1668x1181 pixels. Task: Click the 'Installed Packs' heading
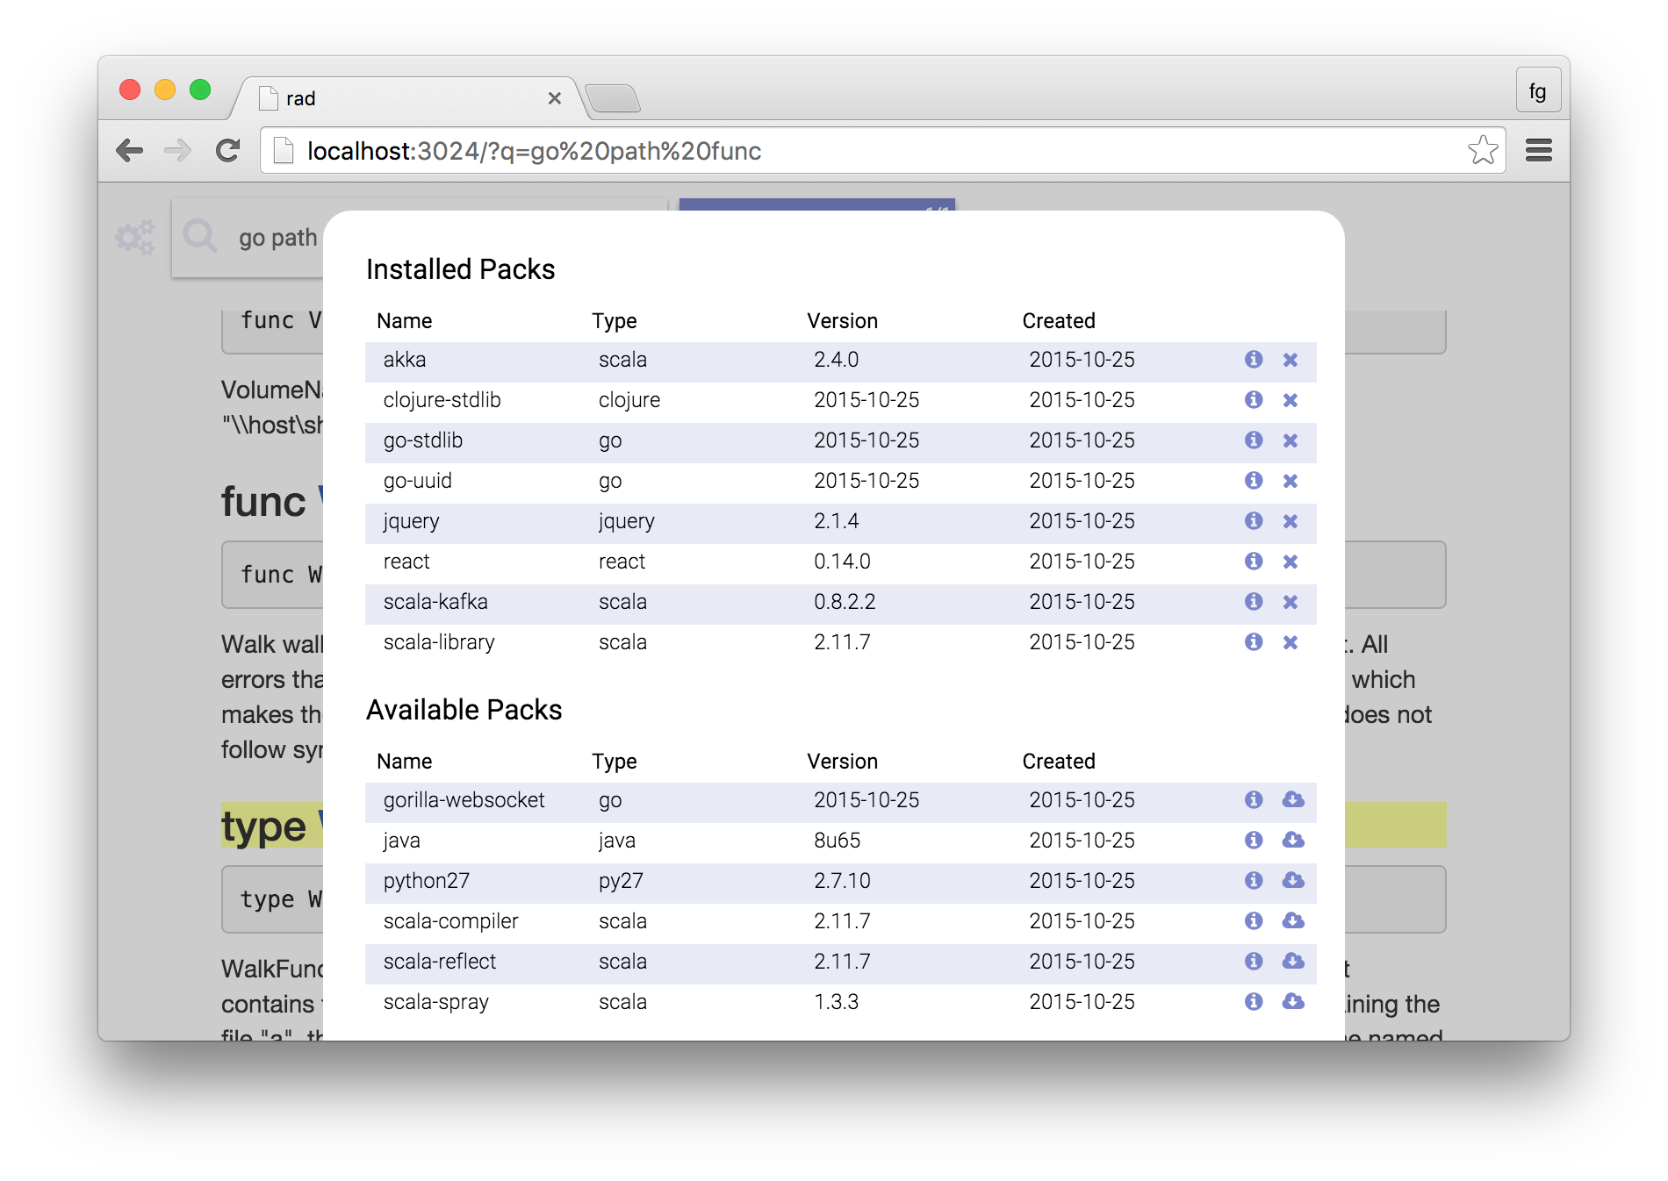pos(460,269)
